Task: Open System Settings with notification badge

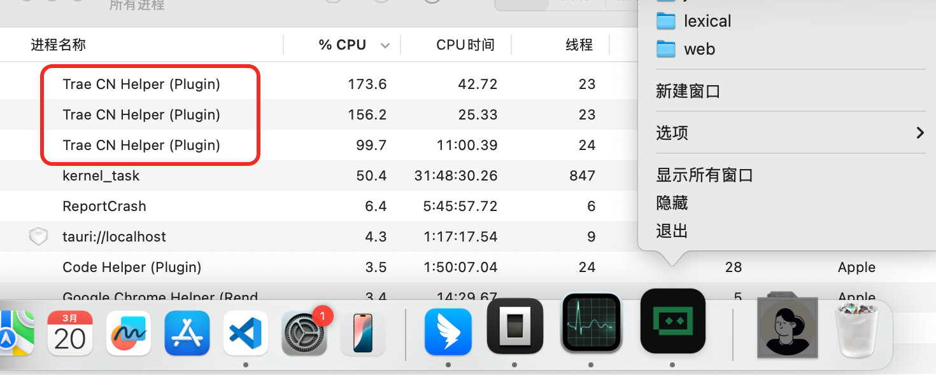Action: pos(304,333)
